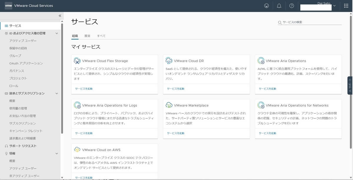Click the サポート リクエスト headset icon
The height and width of the screenshot is (180, 353).
click(x=6, y=146)
